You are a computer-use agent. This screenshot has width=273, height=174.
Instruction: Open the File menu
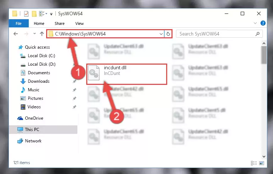coord(18,23)
